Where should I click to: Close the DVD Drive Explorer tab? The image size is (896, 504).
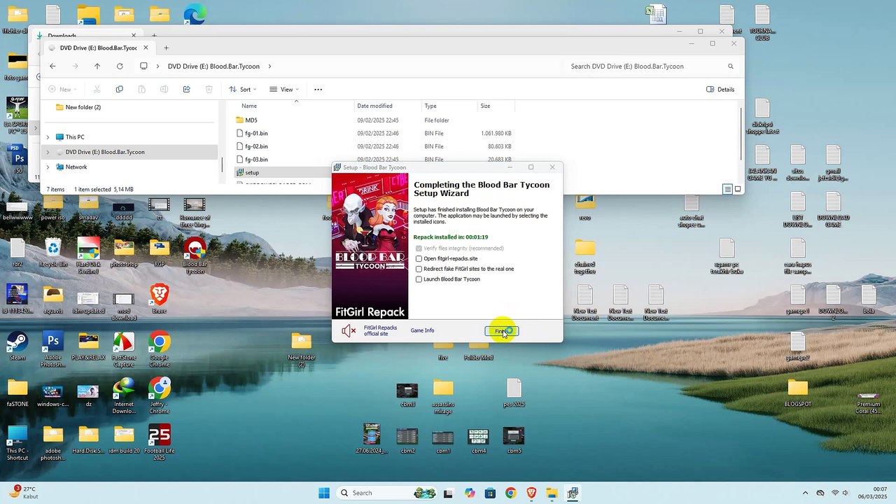pos(146,48)
